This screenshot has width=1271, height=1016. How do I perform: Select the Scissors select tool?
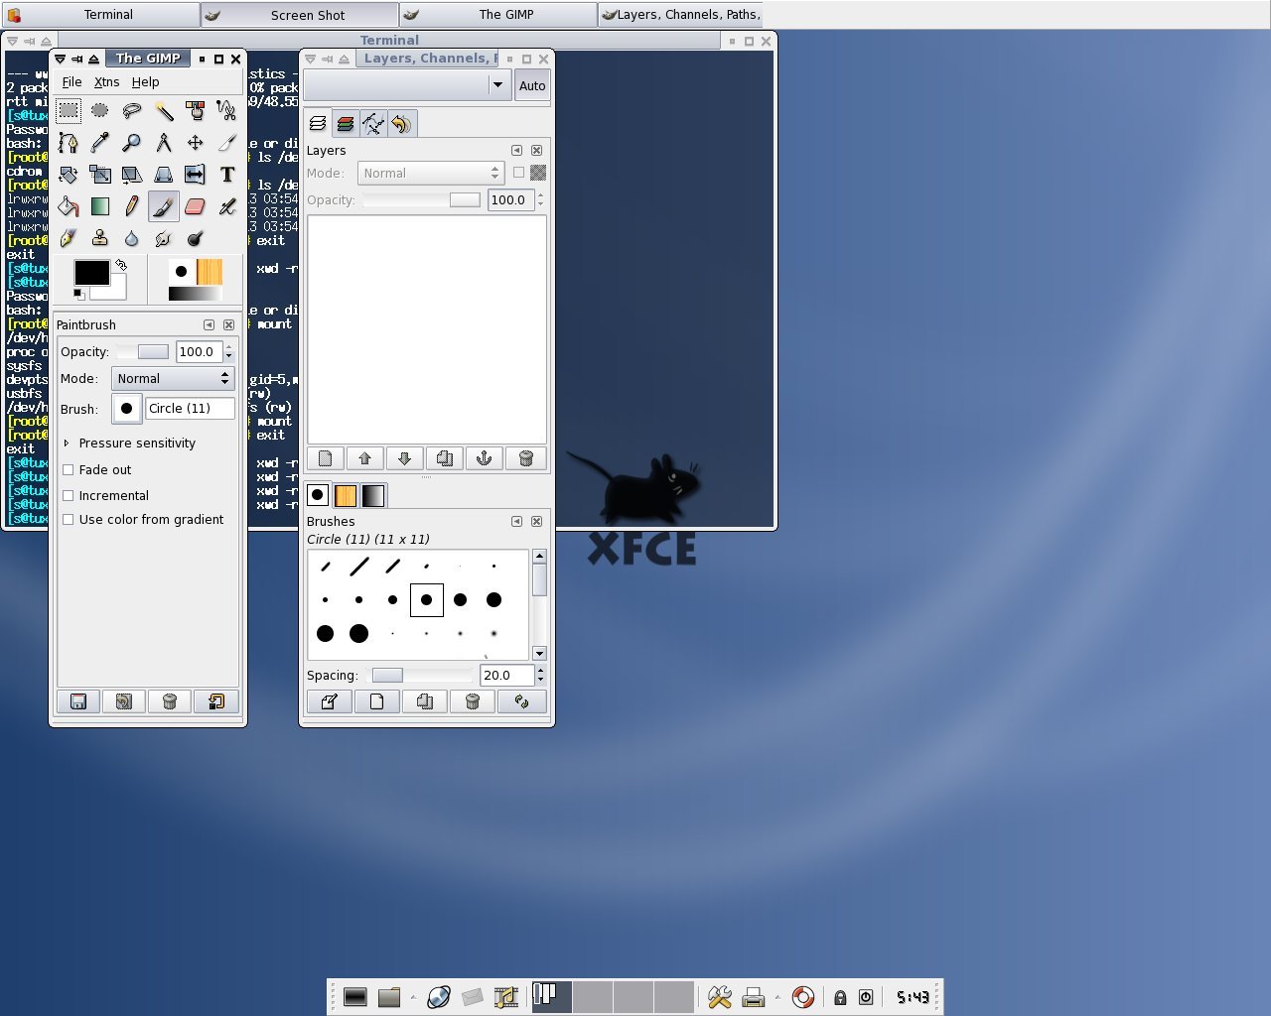point(227,110)
